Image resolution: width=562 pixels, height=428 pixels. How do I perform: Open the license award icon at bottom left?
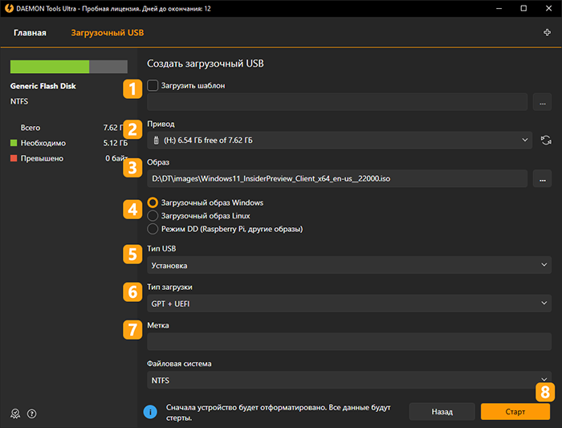point(15,414)
